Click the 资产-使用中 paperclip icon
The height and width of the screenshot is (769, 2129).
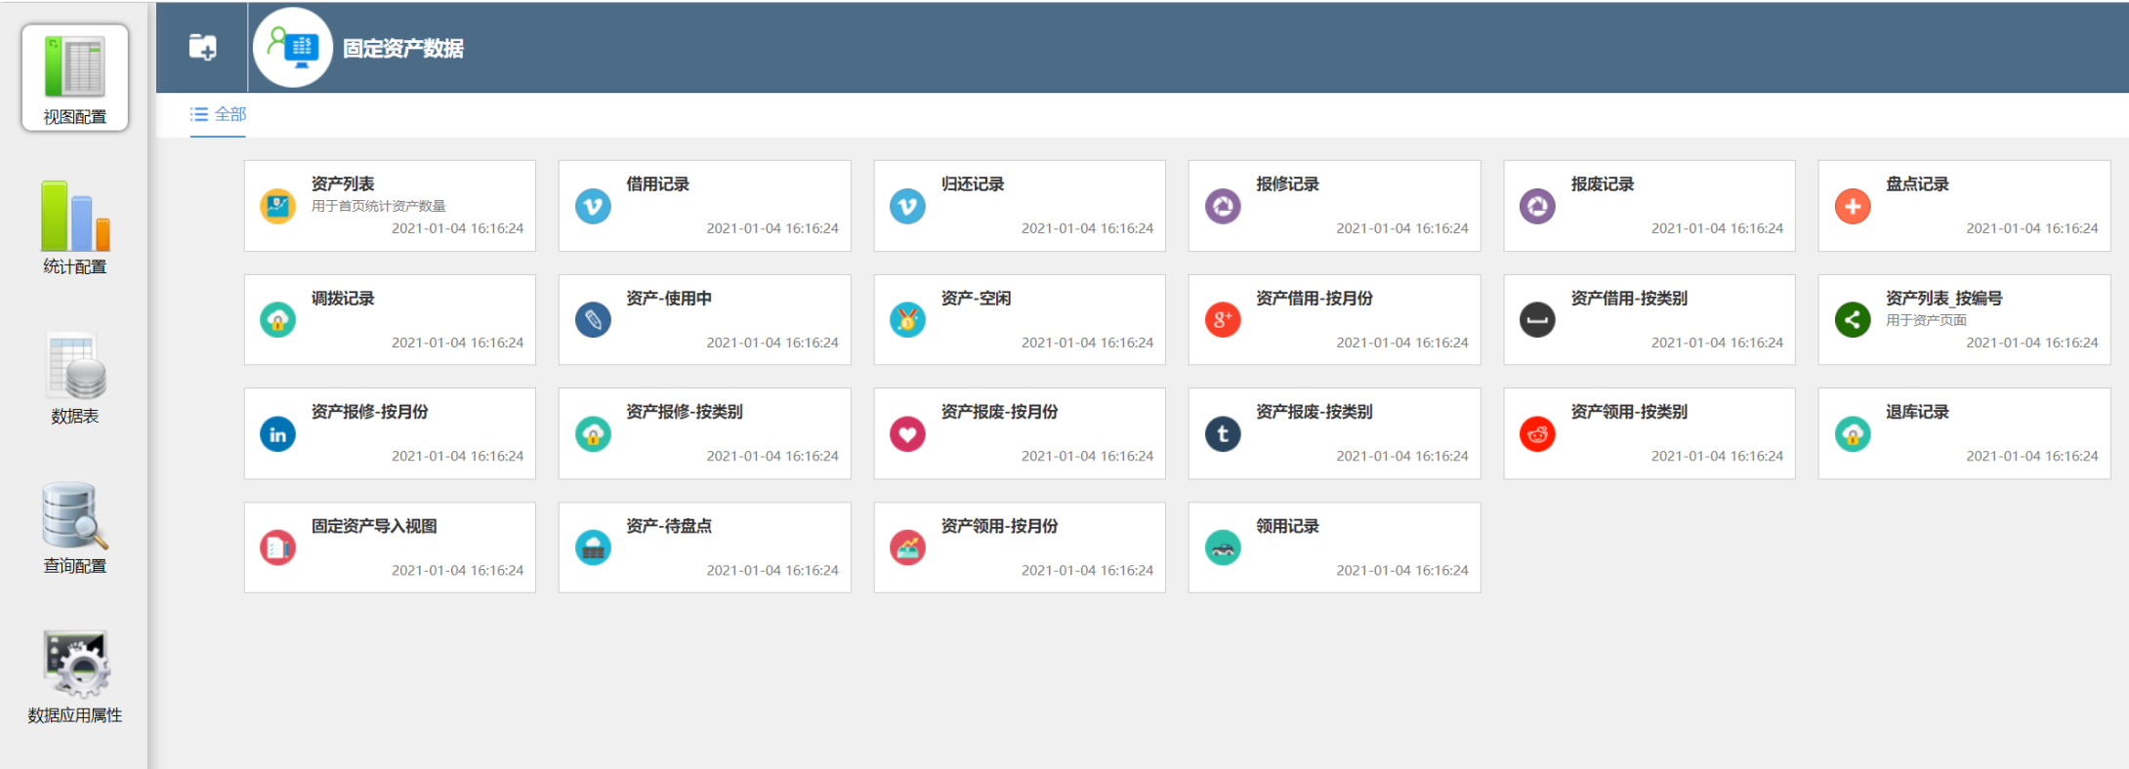(593, 320)
